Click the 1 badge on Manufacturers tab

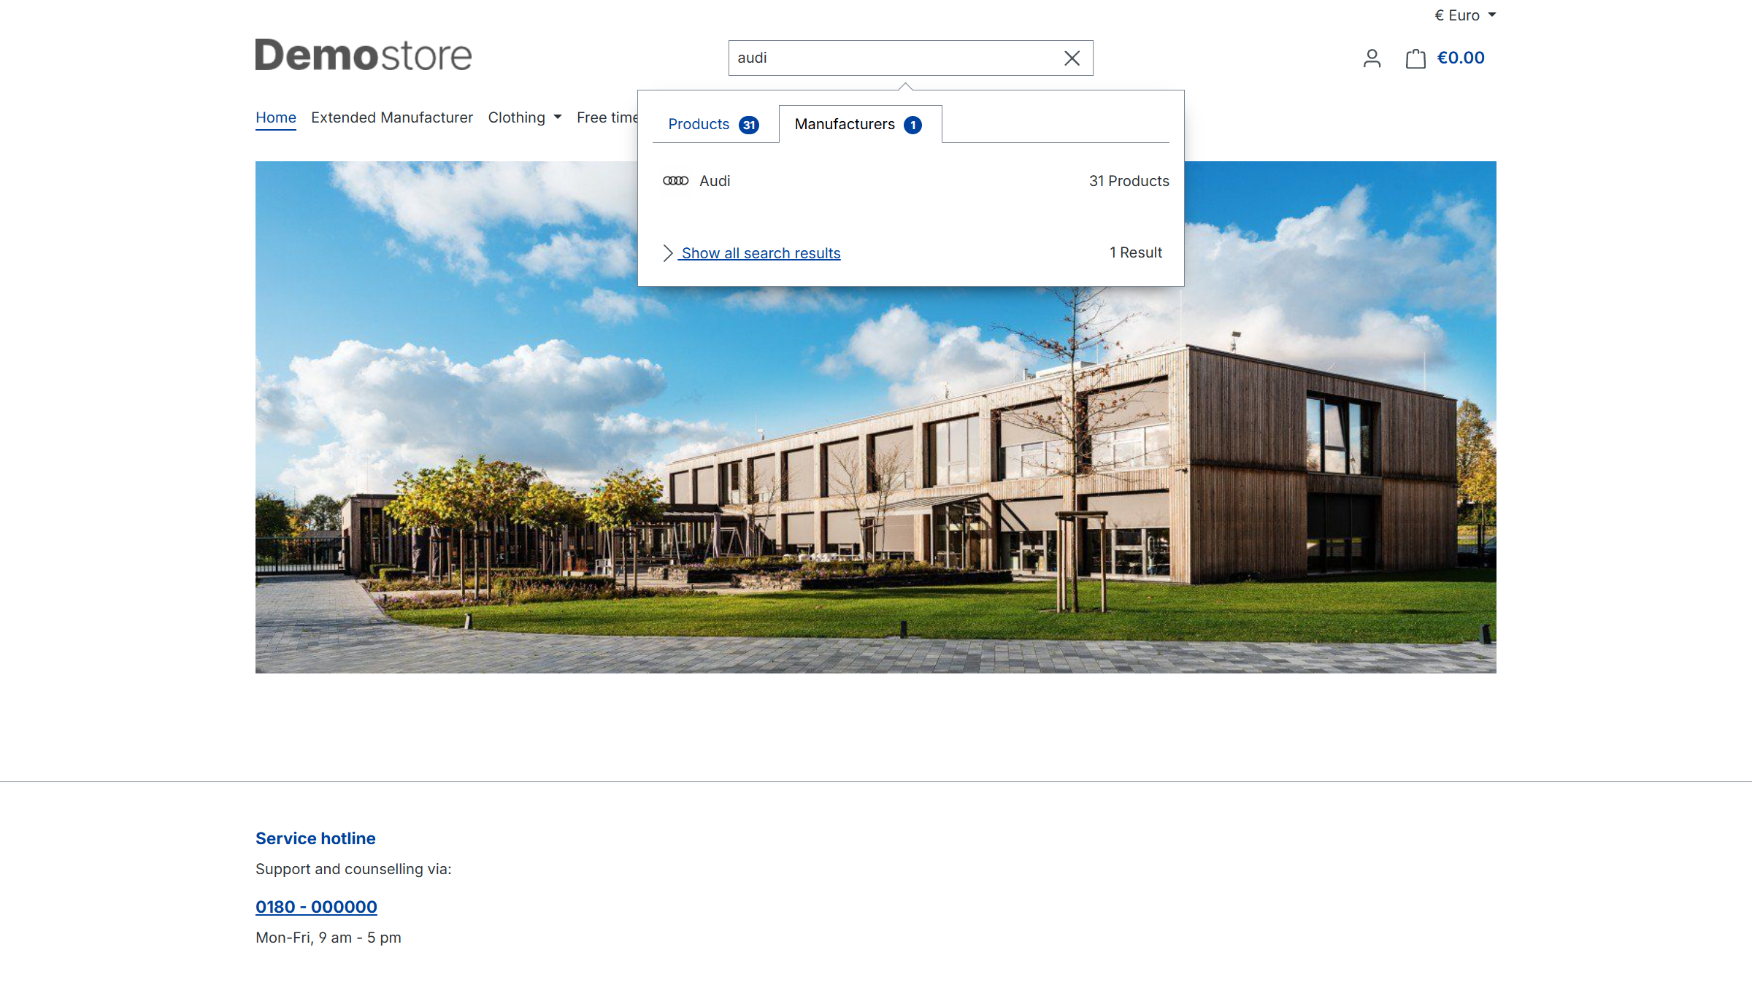(x=912, y=125)
